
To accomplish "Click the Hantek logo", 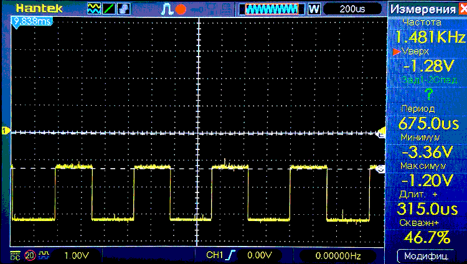I will point(39,8).
